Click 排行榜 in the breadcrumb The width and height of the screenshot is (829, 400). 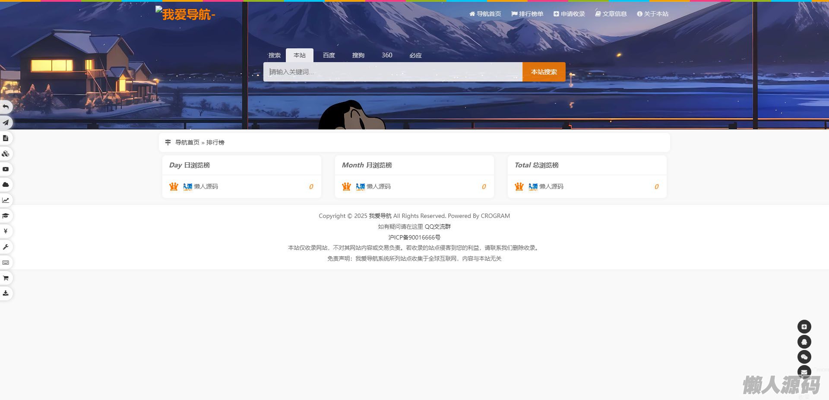[x=215, y=142]
